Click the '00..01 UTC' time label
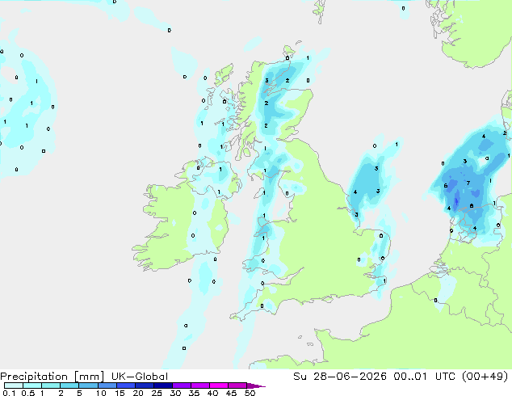This screenshot has width=512, height=396. 424,377
